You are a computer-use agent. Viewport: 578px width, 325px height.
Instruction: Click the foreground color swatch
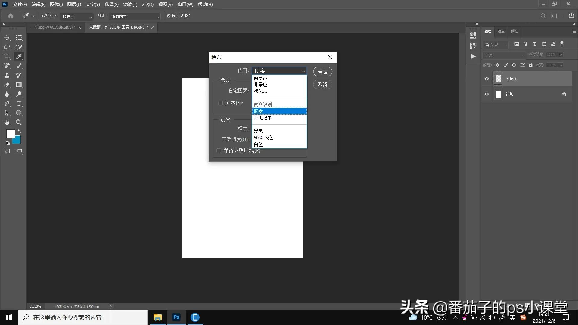click(11, 134)
